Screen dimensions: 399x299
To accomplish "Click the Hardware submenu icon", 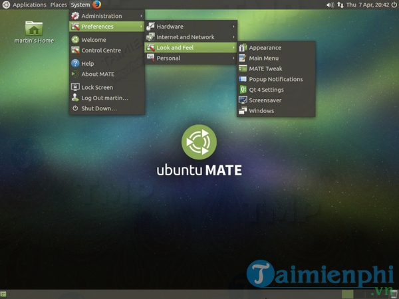I will (150, 27).
